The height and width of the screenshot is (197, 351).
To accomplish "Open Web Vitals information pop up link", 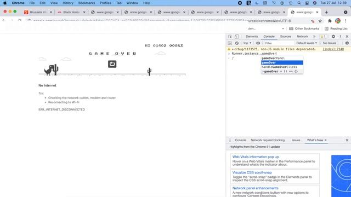I will (256, 157).
